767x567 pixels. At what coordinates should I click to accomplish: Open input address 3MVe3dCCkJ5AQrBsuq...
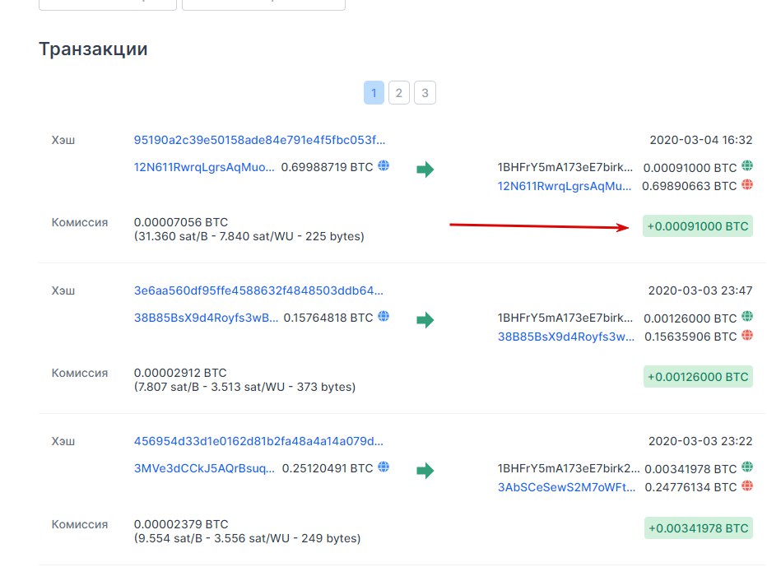point(204,469)
